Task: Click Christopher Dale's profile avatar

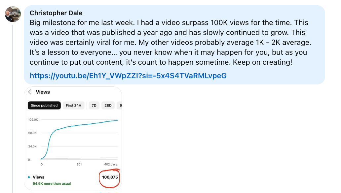Action: click(13, 14)
